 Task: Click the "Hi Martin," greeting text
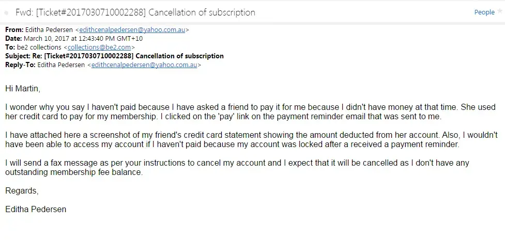(x=22, y=89)
